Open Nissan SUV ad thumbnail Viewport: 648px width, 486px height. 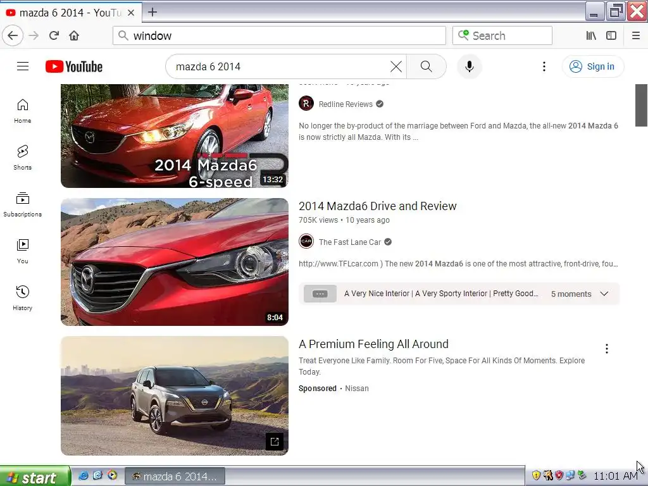(x=175, y=396)
